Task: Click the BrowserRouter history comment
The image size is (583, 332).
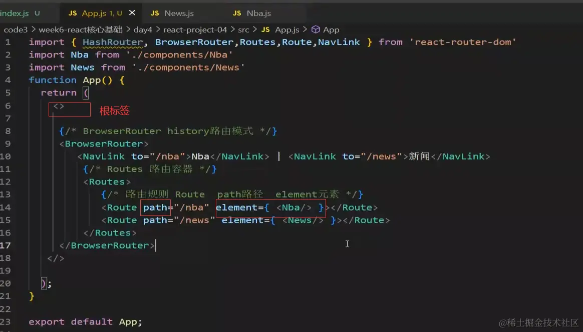Action: pyautogui.click(x=168, y=130)
